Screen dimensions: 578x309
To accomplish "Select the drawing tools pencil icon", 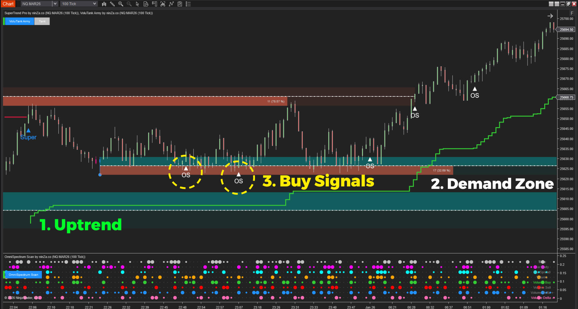I will click(x=112, y=4).
